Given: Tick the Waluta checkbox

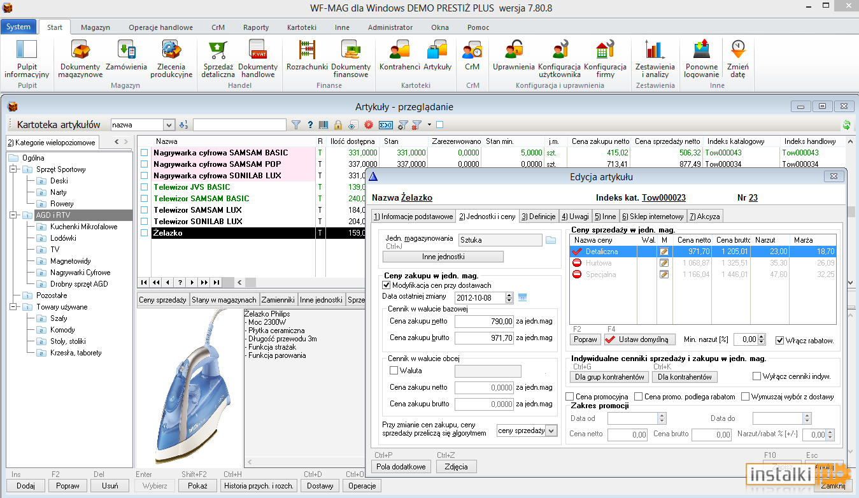Looking at the screenshot, I should click(394, 371).
